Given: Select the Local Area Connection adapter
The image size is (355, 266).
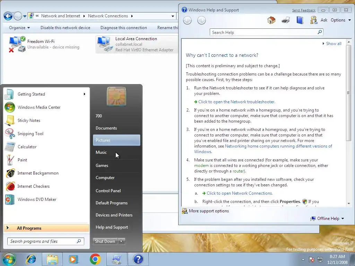Looking at the screenshot, I should (136, 44).
